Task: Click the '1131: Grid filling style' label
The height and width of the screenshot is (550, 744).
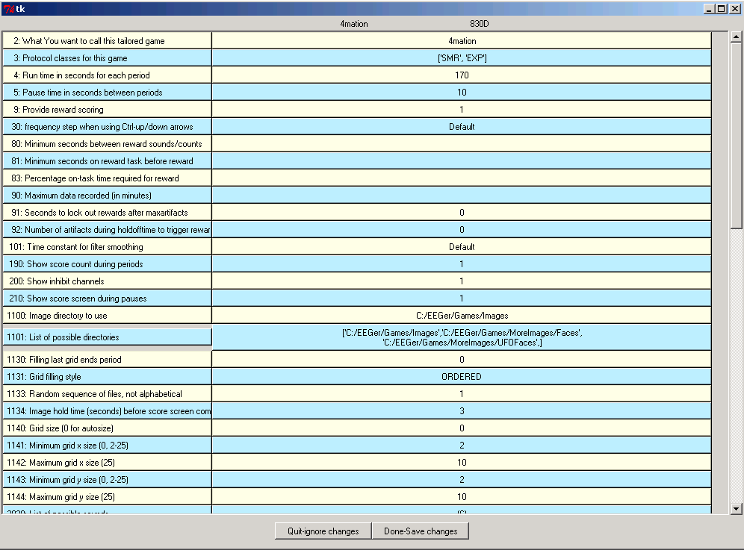Action: coord(108,376)
